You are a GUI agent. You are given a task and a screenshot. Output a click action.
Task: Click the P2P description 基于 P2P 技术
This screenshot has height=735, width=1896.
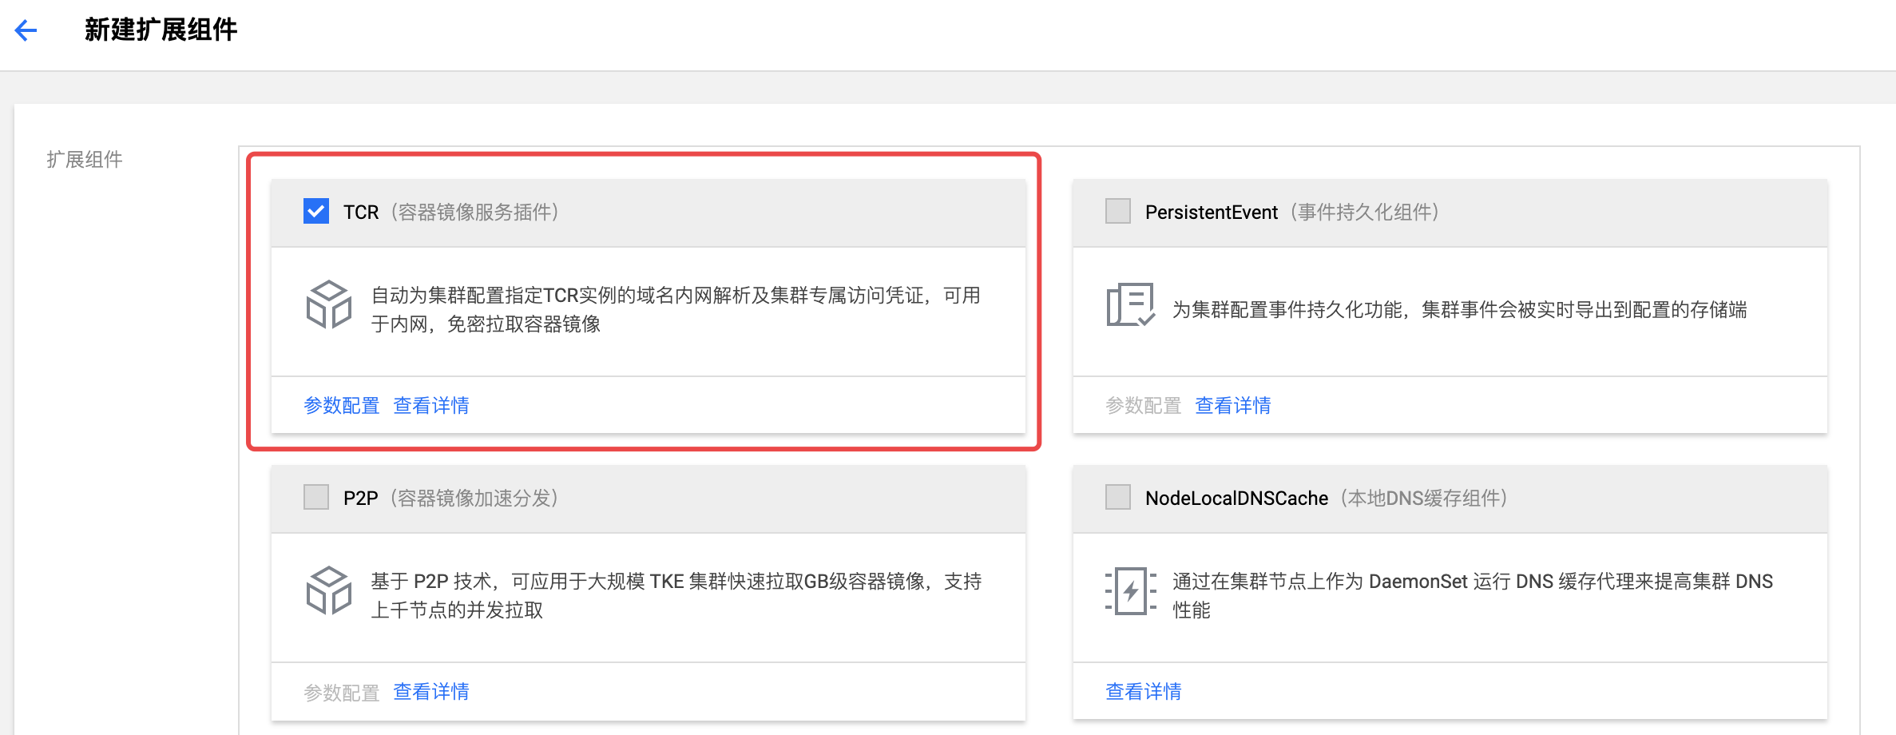(676, 595)
